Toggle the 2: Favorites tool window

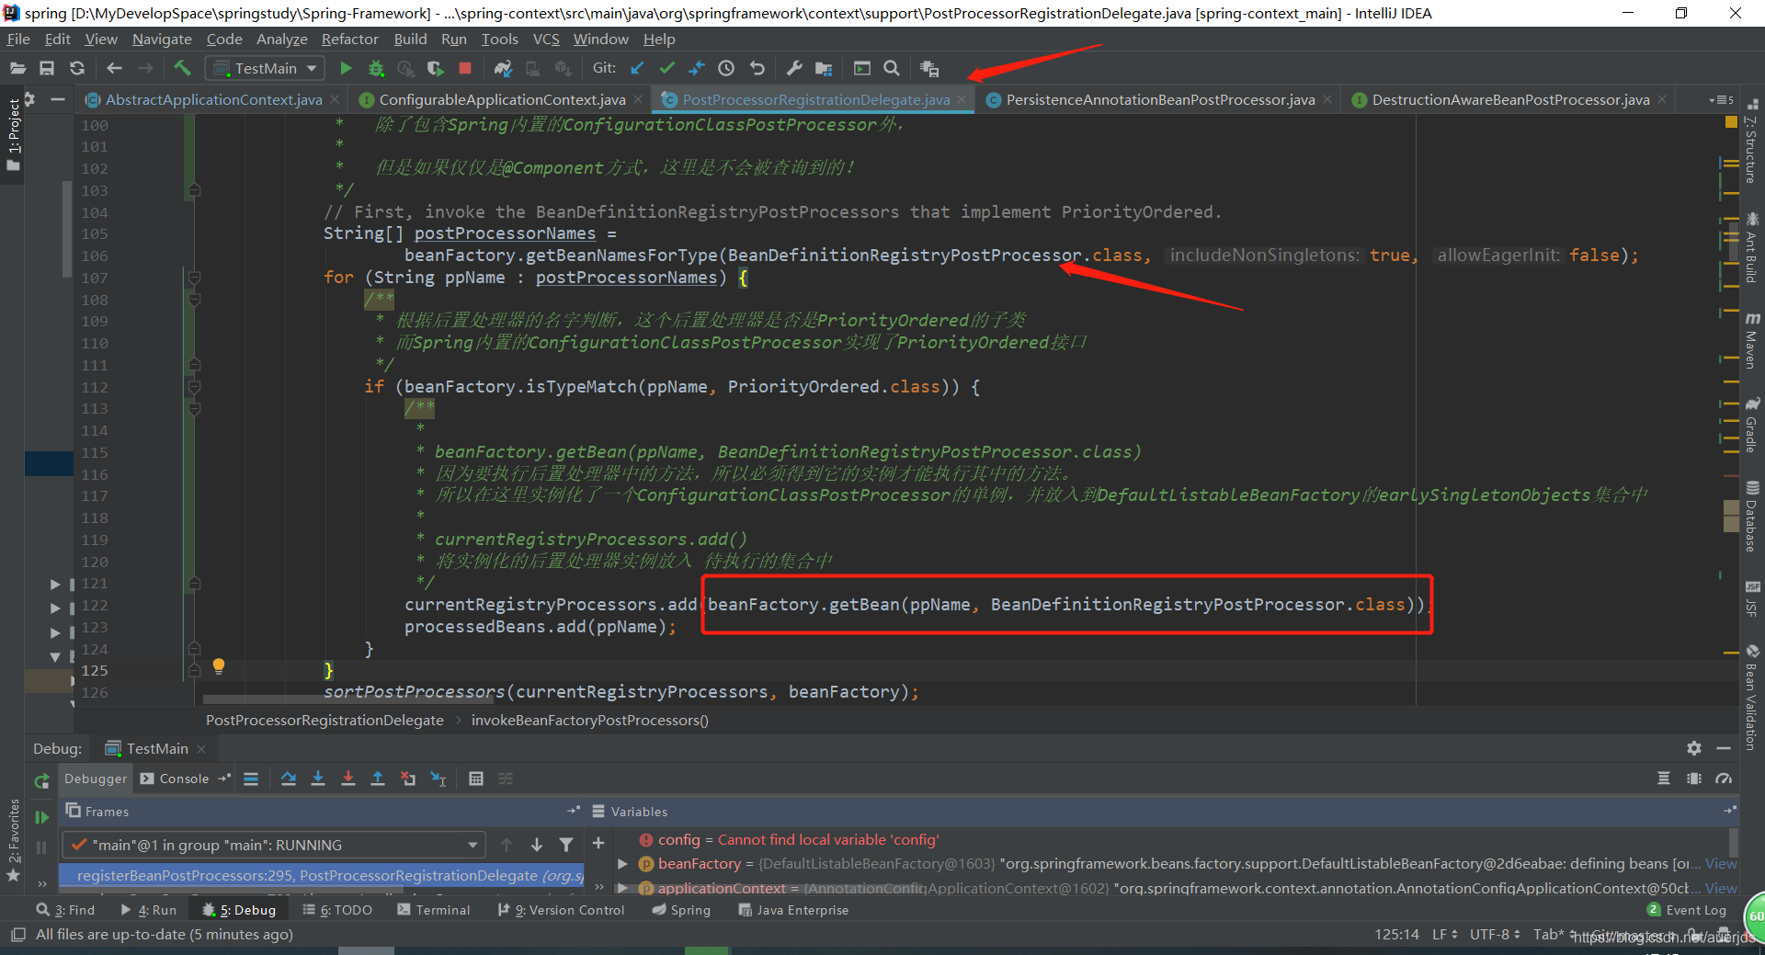(x=13, y=838)
